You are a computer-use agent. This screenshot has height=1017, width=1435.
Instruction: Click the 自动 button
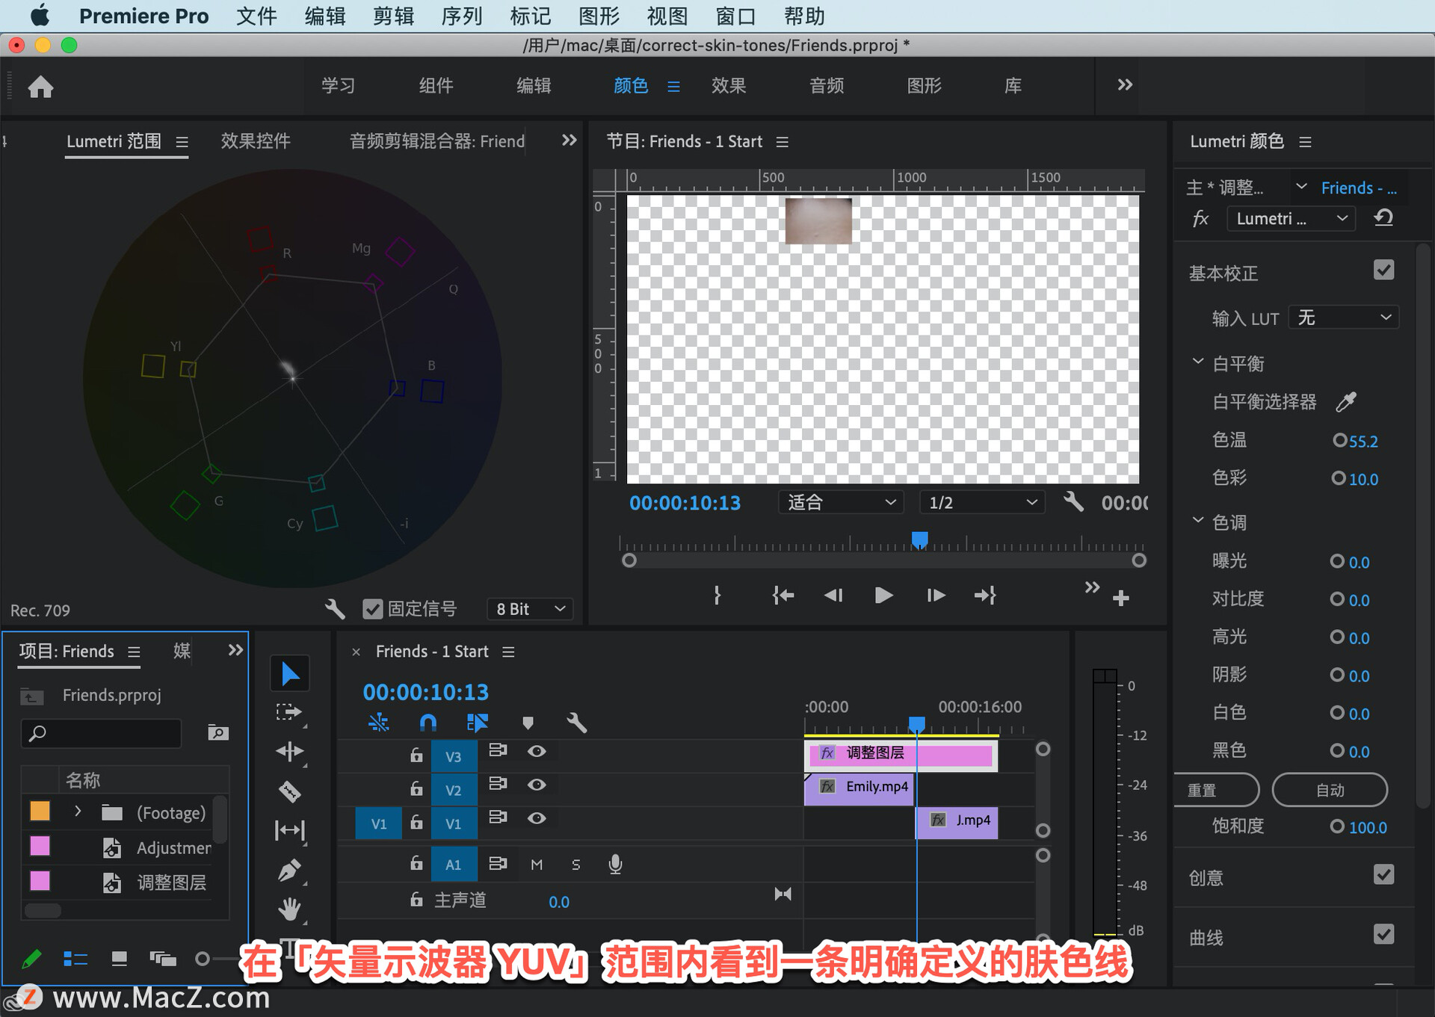point(1330,790)
